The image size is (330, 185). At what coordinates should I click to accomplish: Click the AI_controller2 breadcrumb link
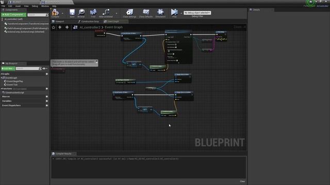(x=90, y=27)
